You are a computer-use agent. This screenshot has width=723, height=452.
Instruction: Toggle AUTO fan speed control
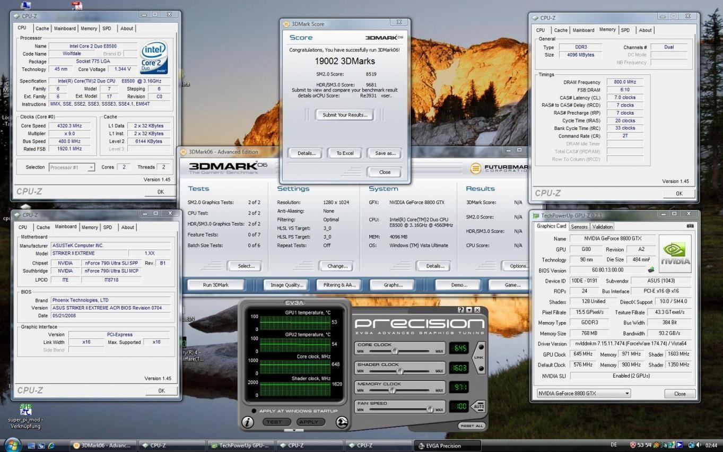tap(478, 407)
